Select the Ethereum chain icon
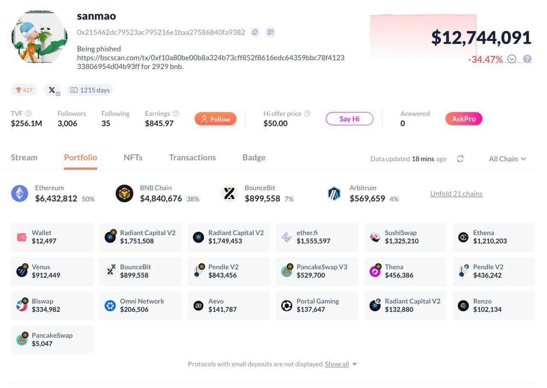The width and height of the screenshot is (547, 388). point(20,194)
